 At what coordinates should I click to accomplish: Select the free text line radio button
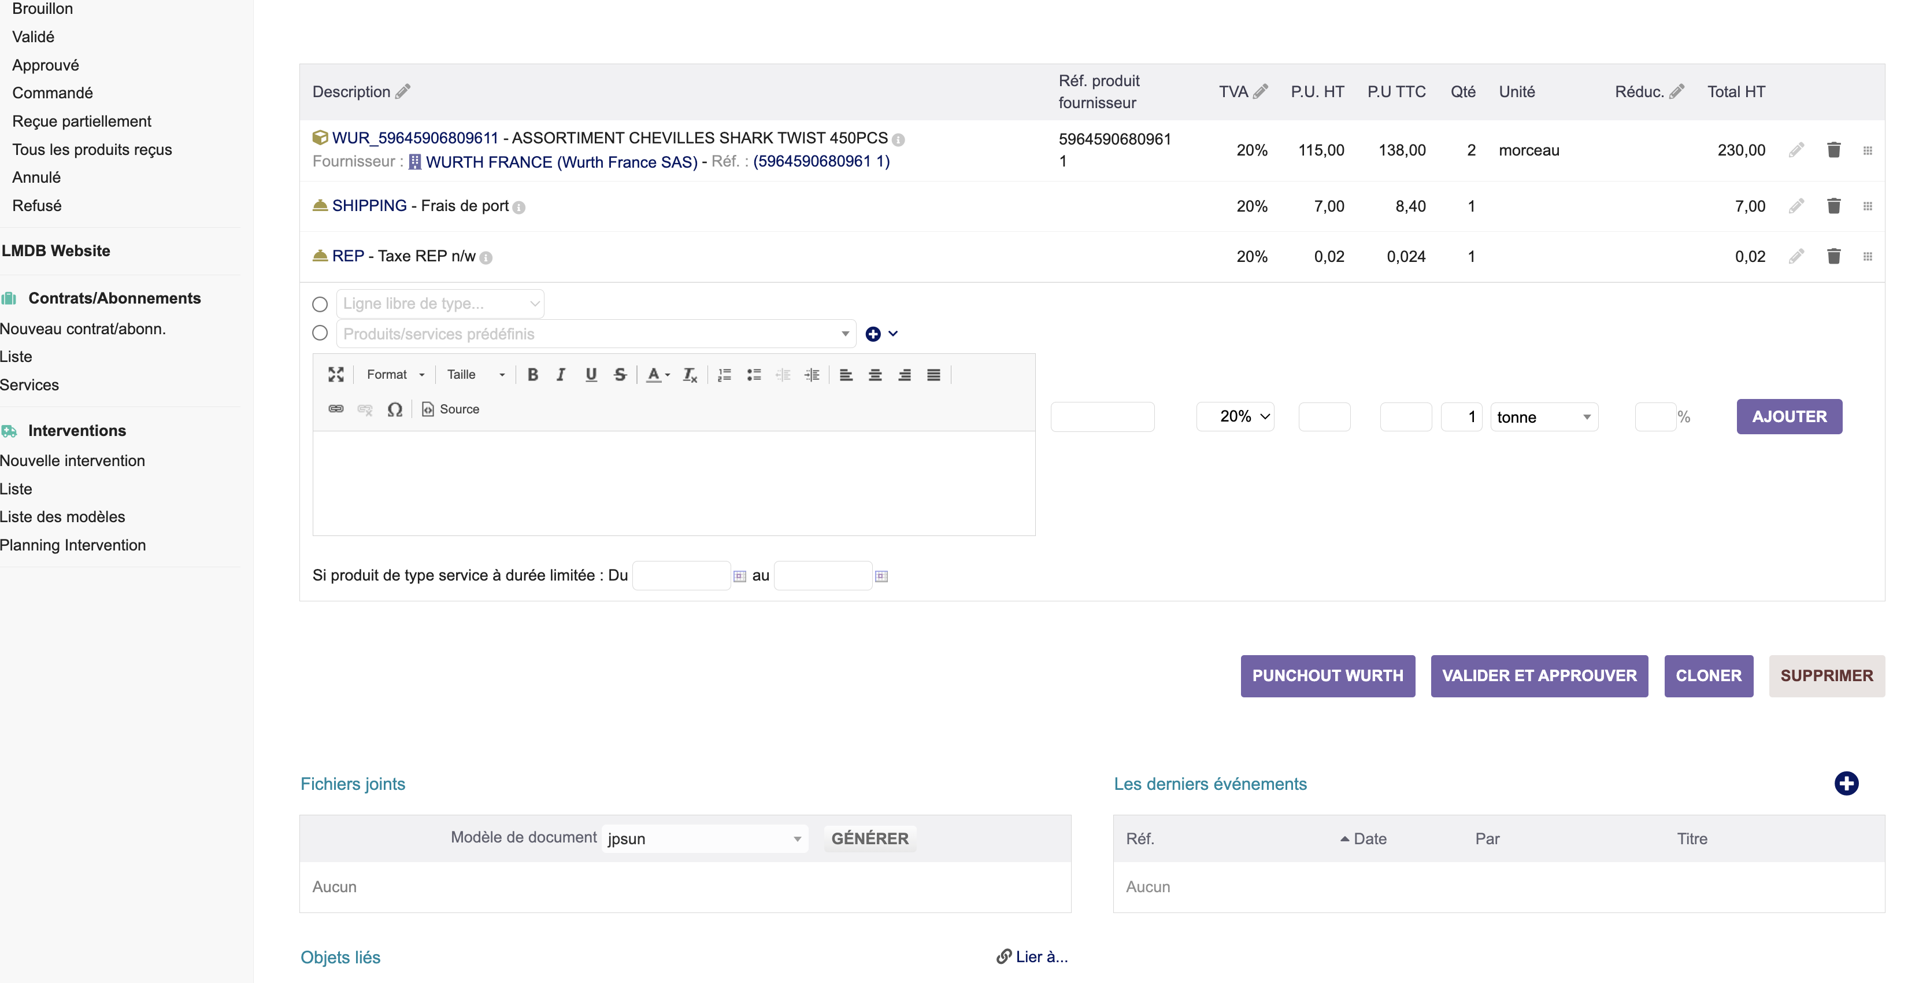(x=320, y=304)
